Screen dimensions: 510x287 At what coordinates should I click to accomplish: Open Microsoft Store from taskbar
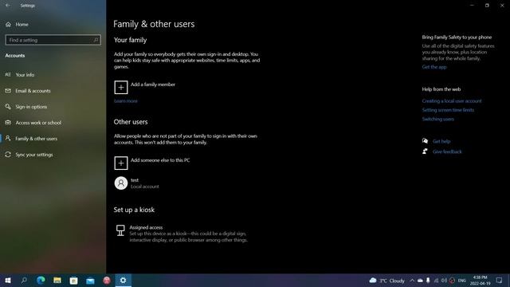[x=74, y=280]
